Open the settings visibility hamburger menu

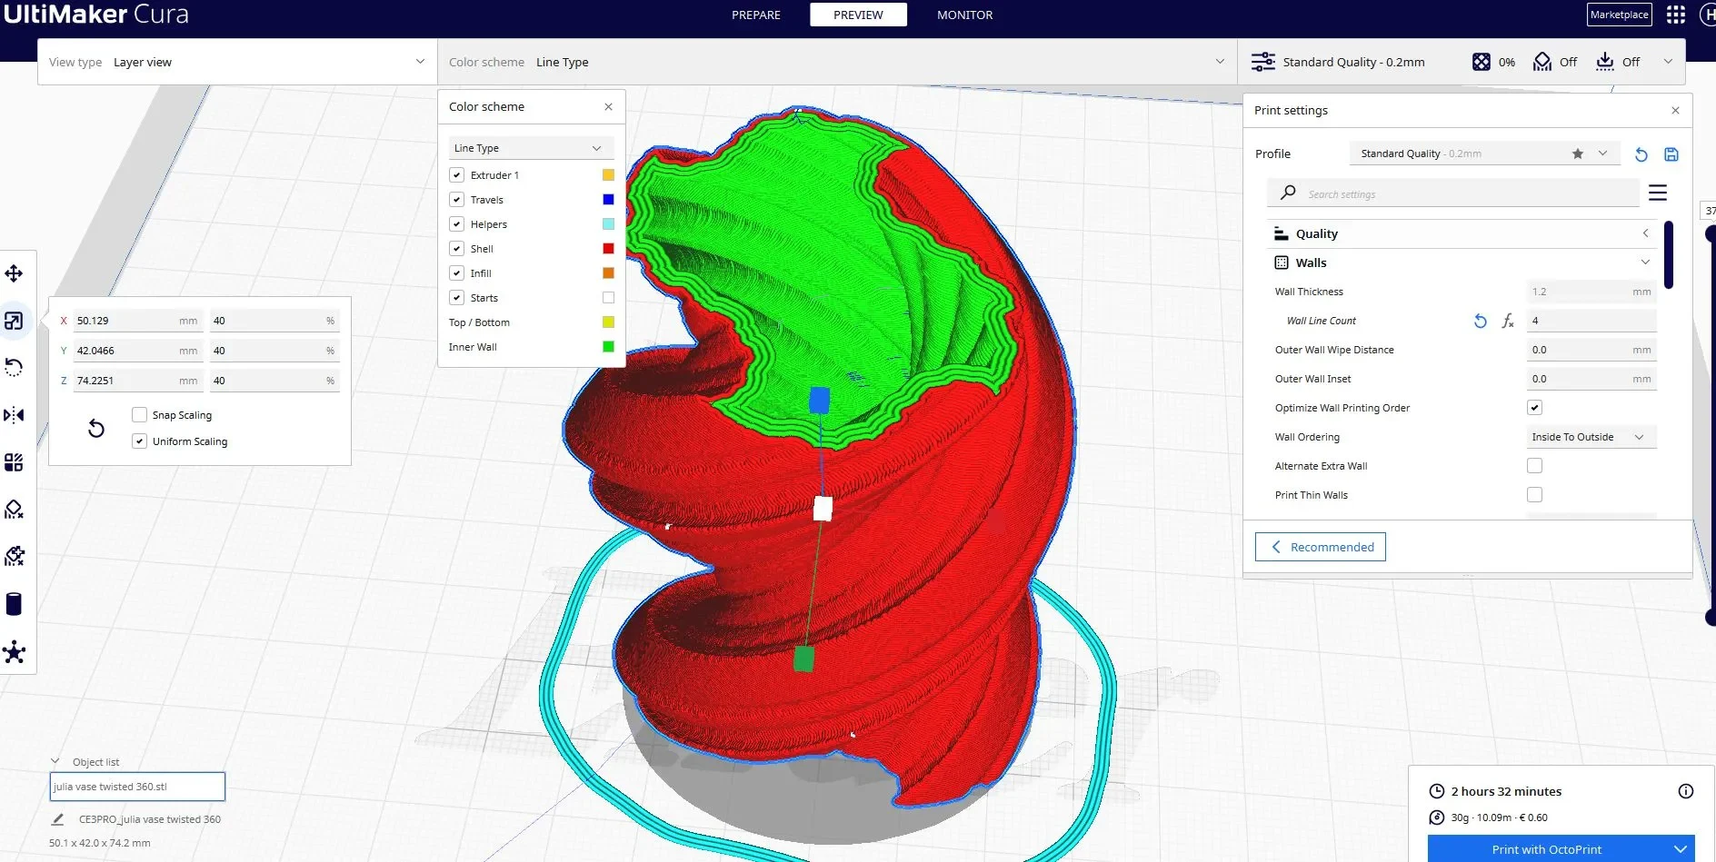1658,193
